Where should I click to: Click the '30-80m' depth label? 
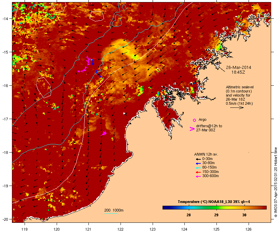click(x=208, y=163)
